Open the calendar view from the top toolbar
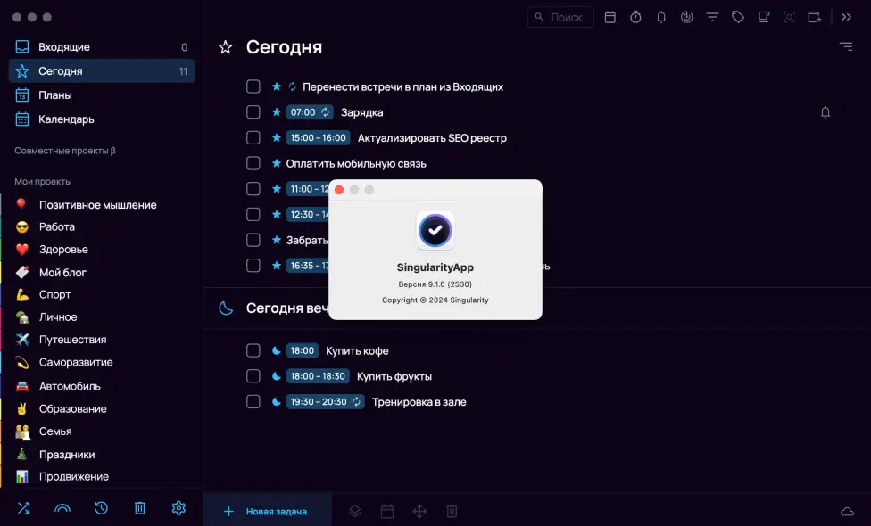Screen dimensions: 871x526 610,17
